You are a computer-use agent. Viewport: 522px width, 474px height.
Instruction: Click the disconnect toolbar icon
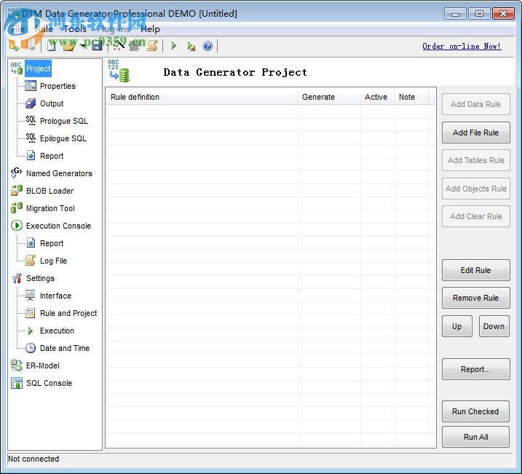(30, 46)
